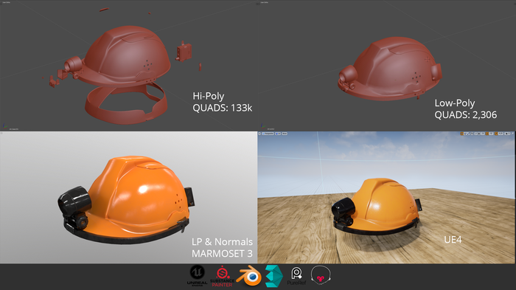Click the teal 3ds Max logo

pos(273,276)
